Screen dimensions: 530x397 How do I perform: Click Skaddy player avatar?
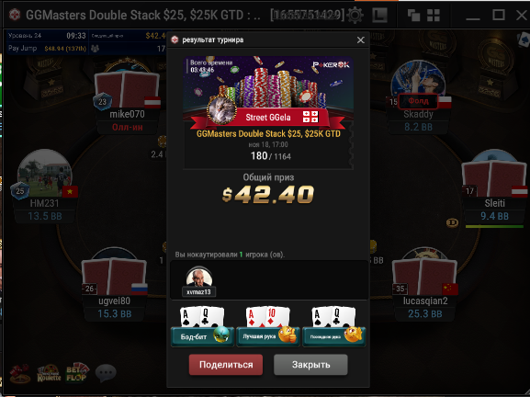point(418,80)
